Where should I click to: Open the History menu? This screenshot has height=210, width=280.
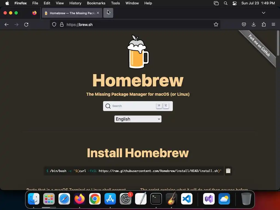coord(75,3)
